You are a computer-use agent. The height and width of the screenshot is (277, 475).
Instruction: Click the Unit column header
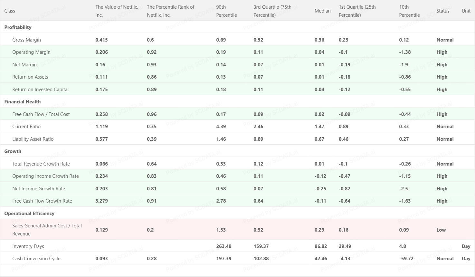[x=466, y=11]
